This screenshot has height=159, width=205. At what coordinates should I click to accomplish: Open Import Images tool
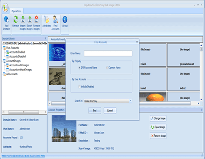point(23,23)
